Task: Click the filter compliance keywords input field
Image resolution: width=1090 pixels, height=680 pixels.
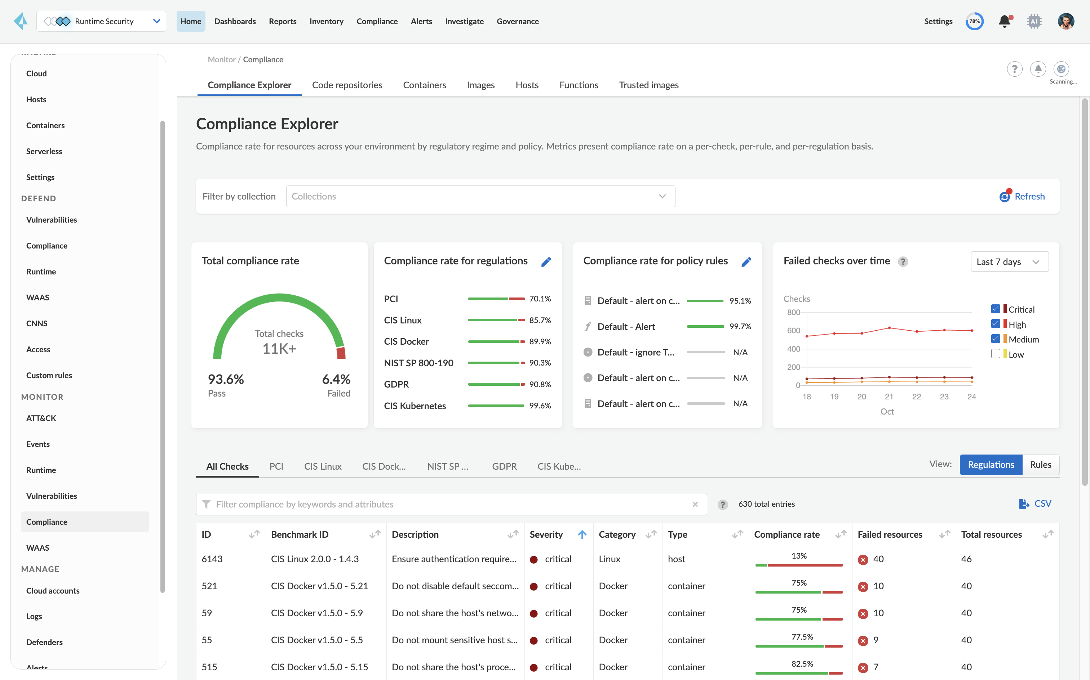Action: [450, 504]
